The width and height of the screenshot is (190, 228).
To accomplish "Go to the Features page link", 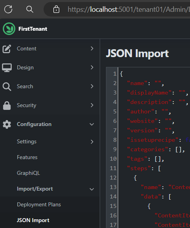I will pyautogui.click(x=27, y=158).
